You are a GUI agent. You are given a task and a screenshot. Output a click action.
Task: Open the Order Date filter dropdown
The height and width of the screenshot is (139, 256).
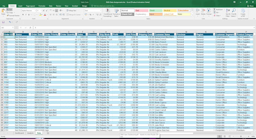(x=43, y=34)
